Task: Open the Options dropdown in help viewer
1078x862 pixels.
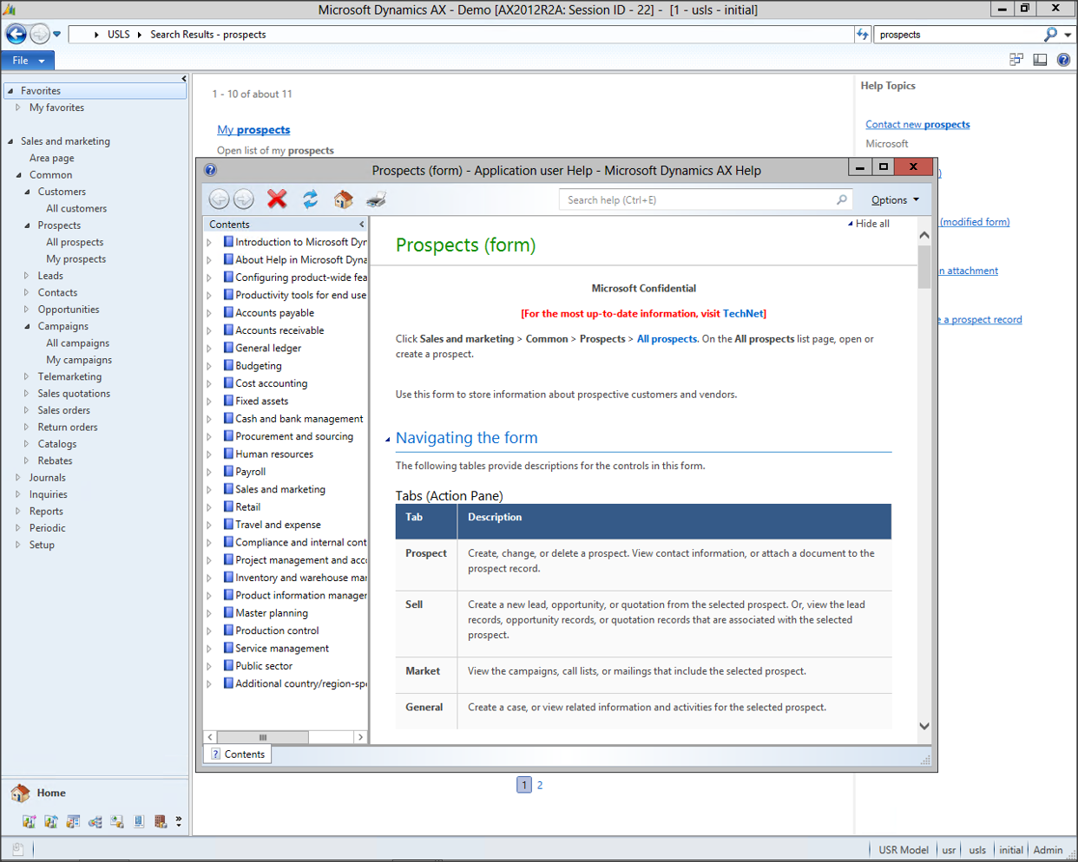Action: coord(894,200)
